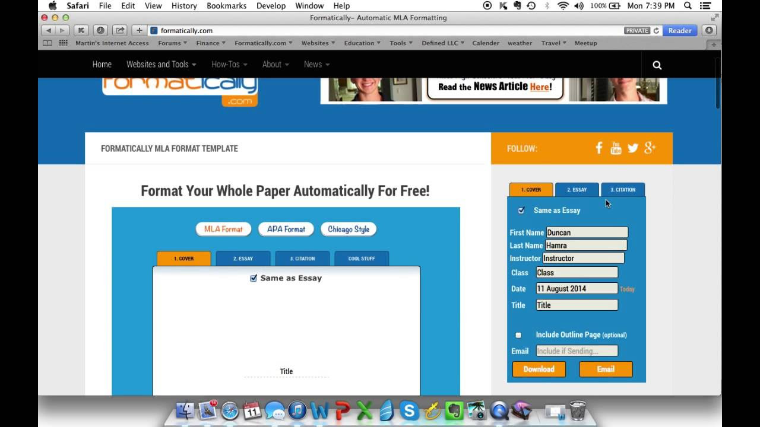760x427 pixels.
Task: Go to the Home nav link
Action: point(102,64)
